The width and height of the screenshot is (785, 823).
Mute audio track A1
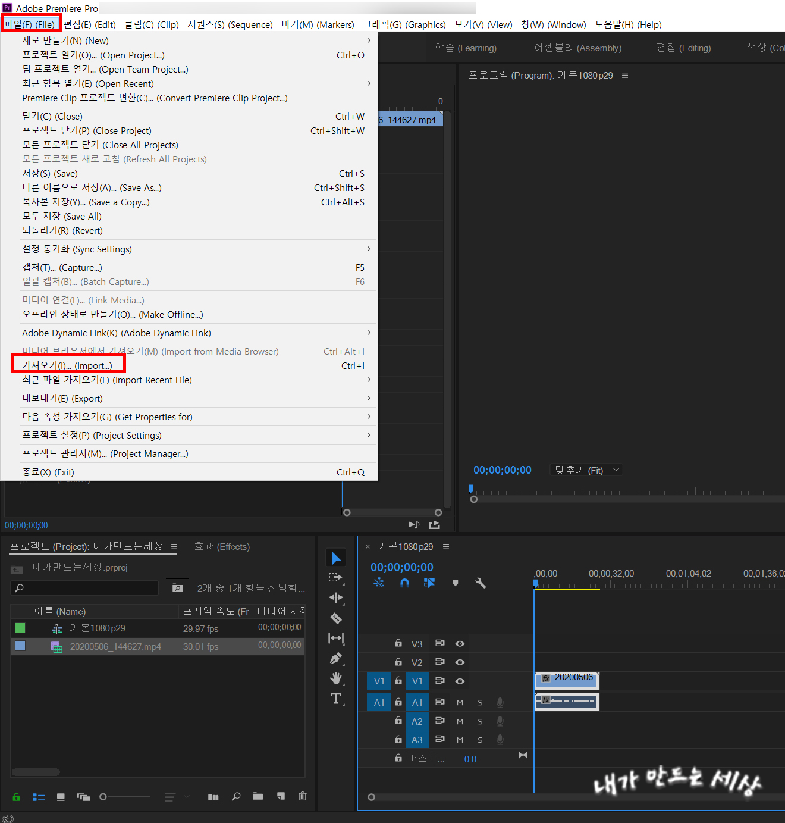click(460, 703)
